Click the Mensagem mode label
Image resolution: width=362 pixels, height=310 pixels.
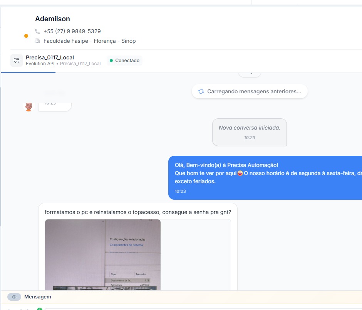pos(38,297)
